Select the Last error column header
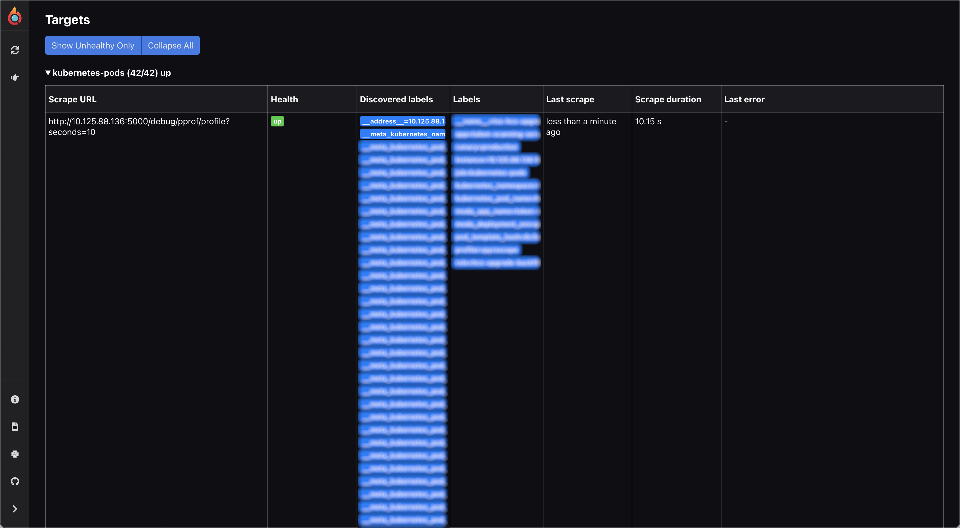 [x=744, y=99]
